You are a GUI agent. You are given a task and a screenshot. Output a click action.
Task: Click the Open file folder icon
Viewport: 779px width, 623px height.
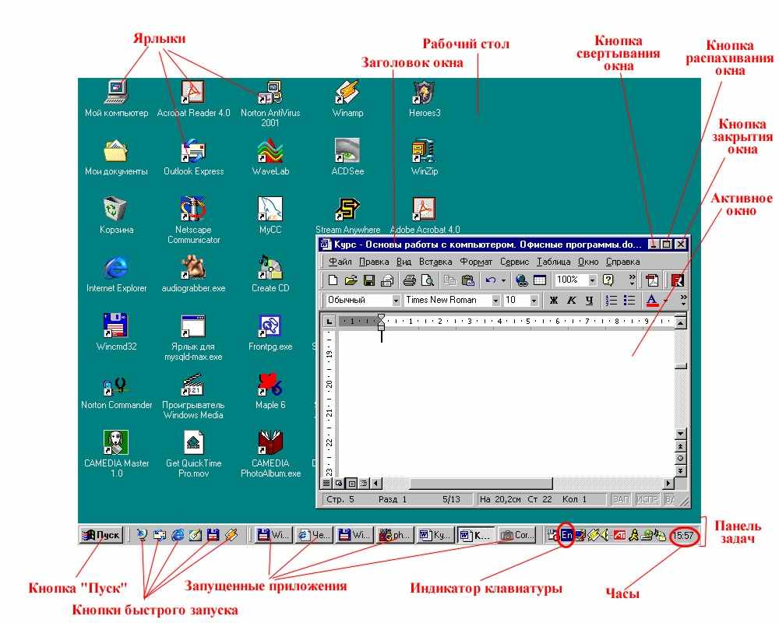pos(351,280)
